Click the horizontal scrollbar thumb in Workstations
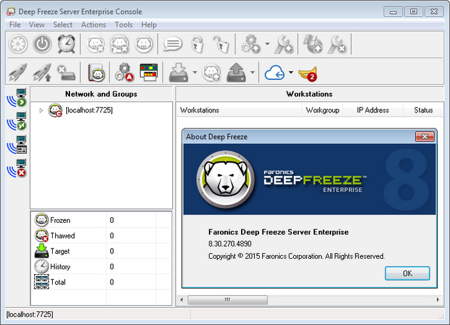The height and width of the screenshot is (325, 450). [x=228, y=300]
